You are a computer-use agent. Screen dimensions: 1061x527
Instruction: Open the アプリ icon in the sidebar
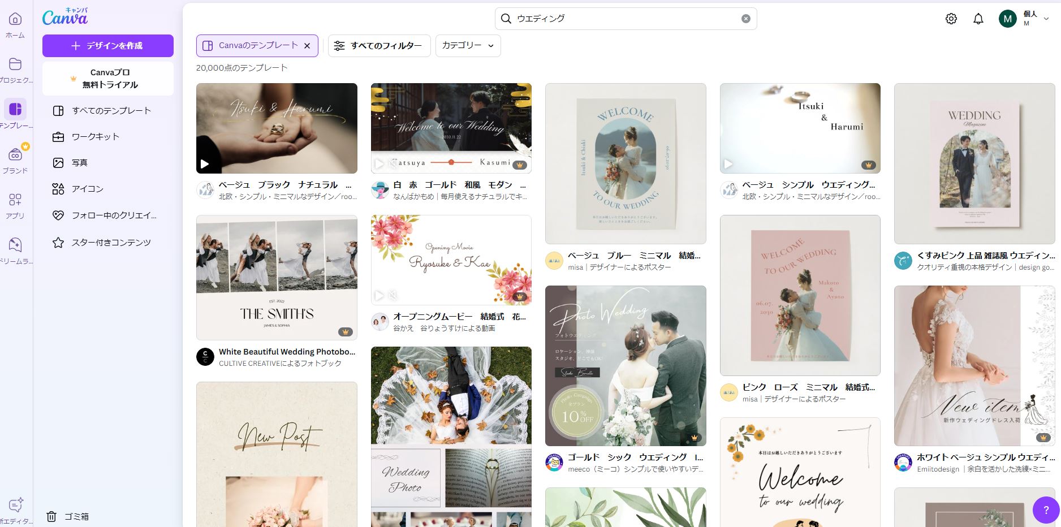click(15, 201)
